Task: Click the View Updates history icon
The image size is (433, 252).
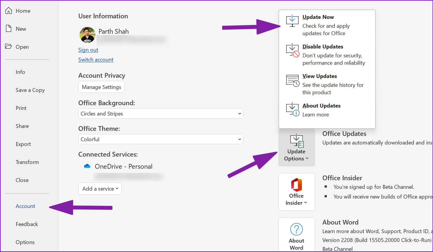Action: [x=292, y=80]
